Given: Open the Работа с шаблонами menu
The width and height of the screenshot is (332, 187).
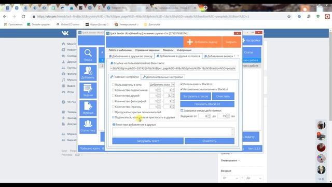Looking at the screenshot, I should 120,50.
